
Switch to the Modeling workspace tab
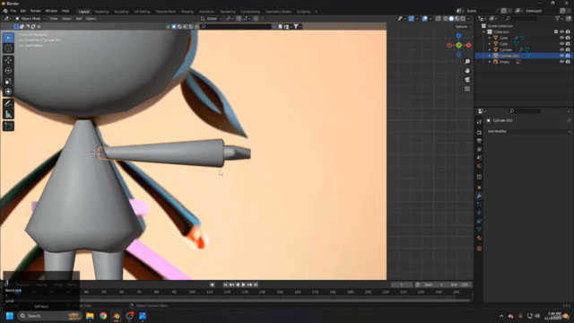point(101,12)
